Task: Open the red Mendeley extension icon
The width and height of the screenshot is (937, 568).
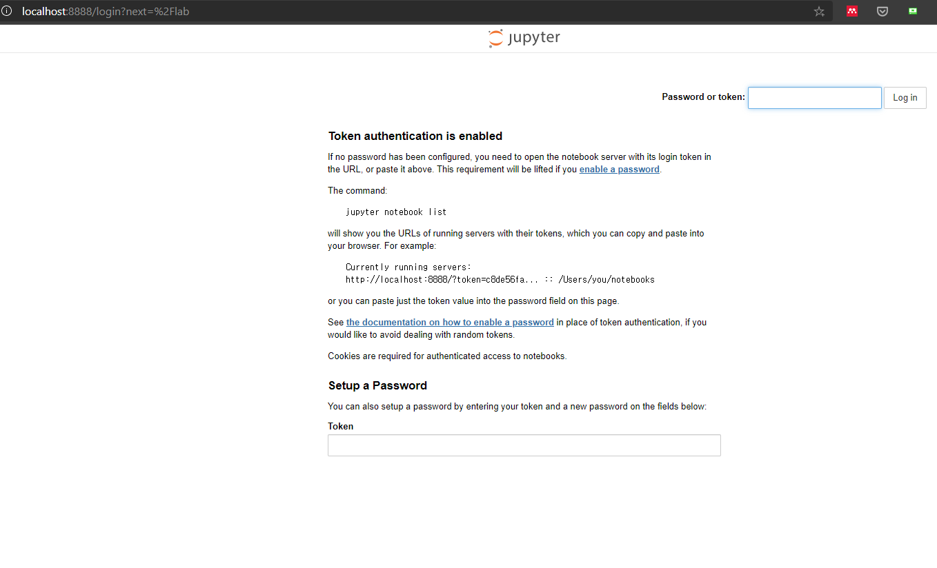Action: [x=852, y=12]
